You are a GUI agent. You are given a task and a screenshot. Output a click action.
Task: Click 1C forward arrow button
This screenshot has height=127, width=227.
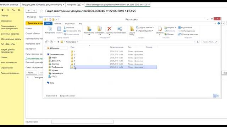34,11
